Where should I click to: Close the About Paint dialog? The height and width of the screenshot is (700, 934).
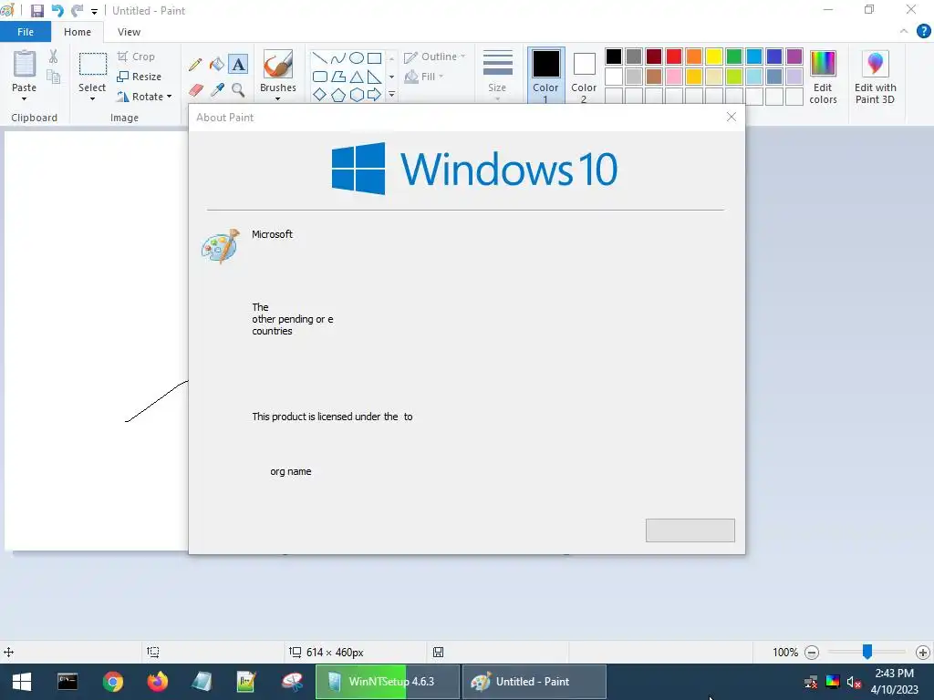pyautogui.click(x=732, y=118)
